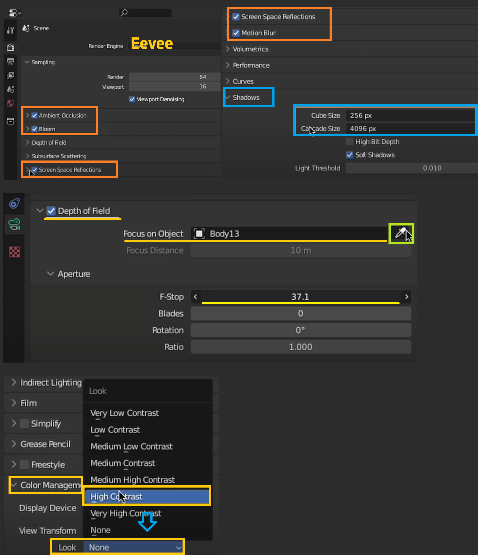The image size is (478, 555).
Task: Expand the Ambient Occlusion panel arrow
Action: coord(27,115)
